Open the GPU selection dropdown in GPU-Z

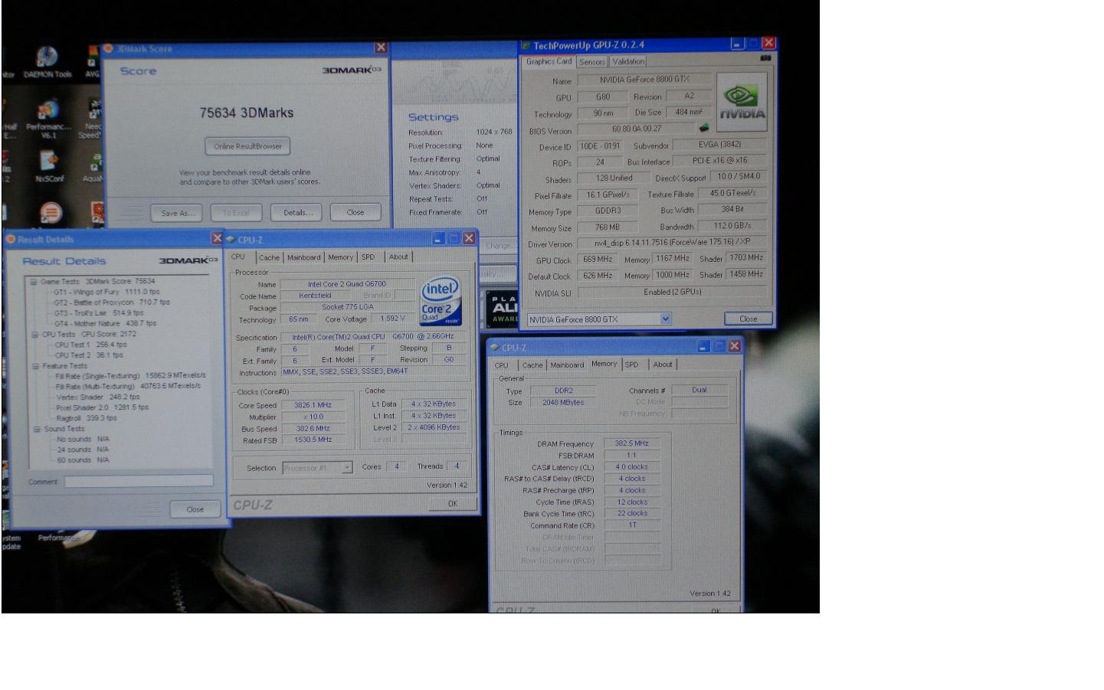tap(665, 319)
